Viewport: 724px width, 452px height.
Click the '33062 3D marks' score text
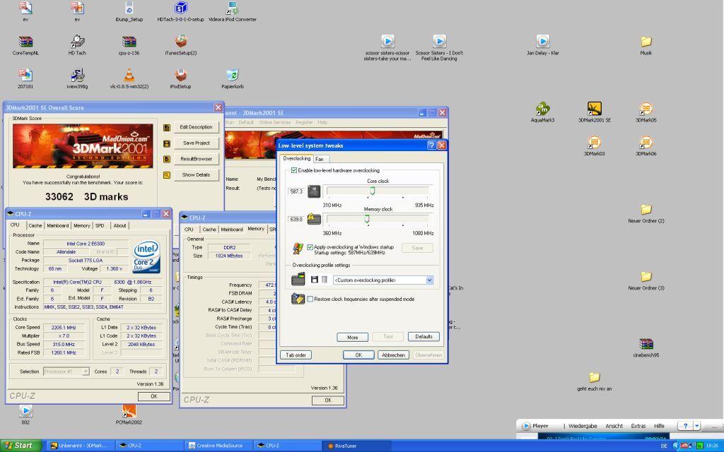[86, 197]
